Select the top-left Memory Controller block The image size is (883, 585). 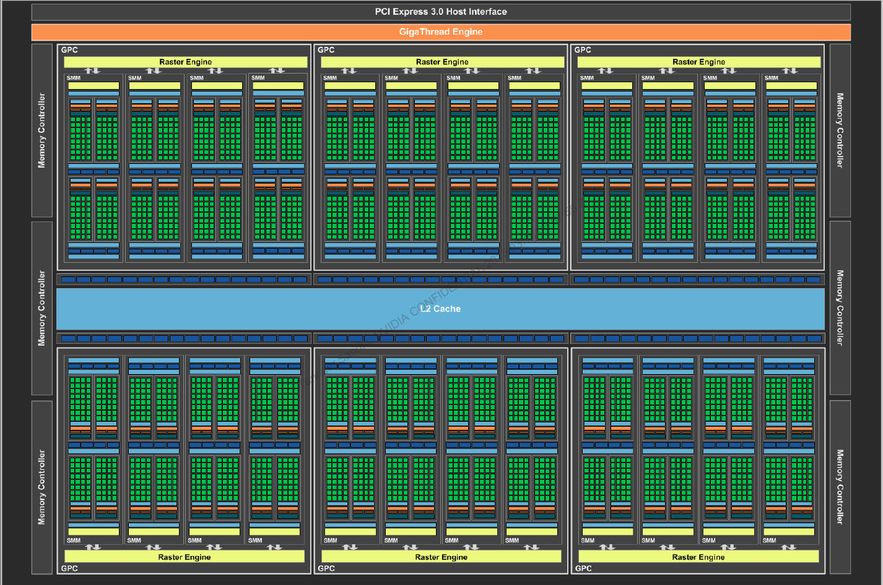point(41,130)
